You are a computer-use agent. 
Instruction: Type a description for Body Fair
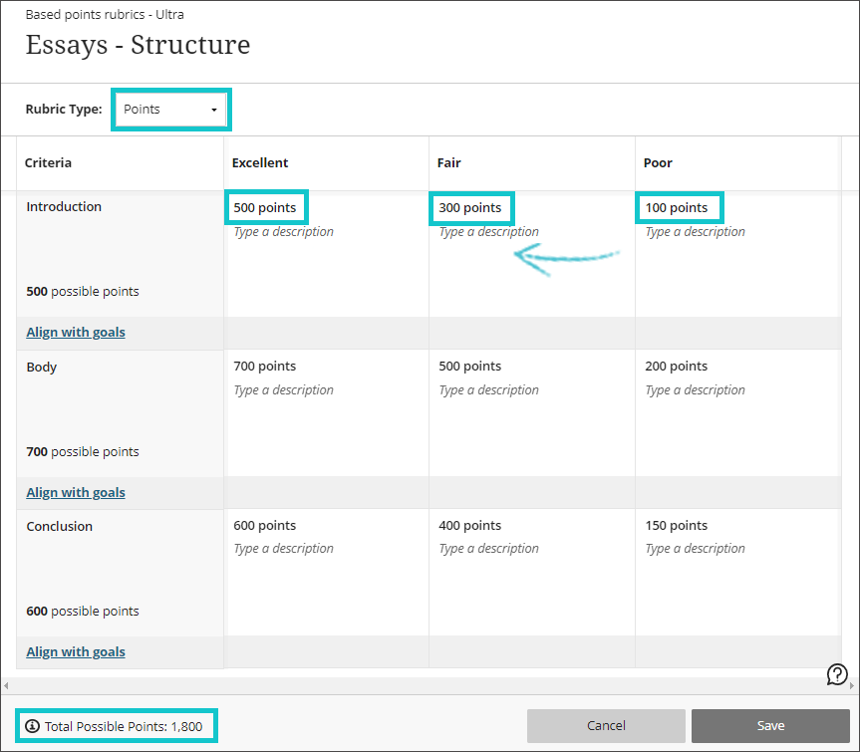(x=488, y=389)
